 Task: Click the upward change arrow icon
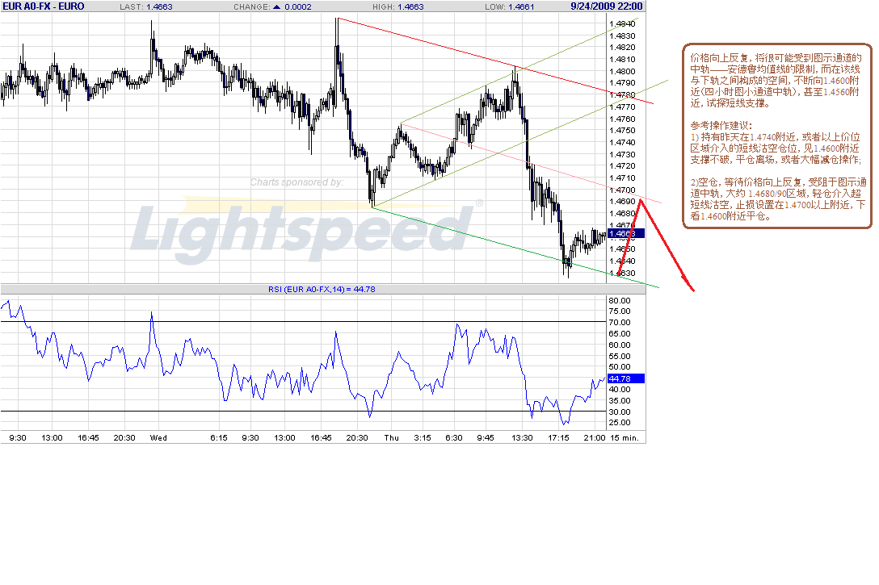275,6
